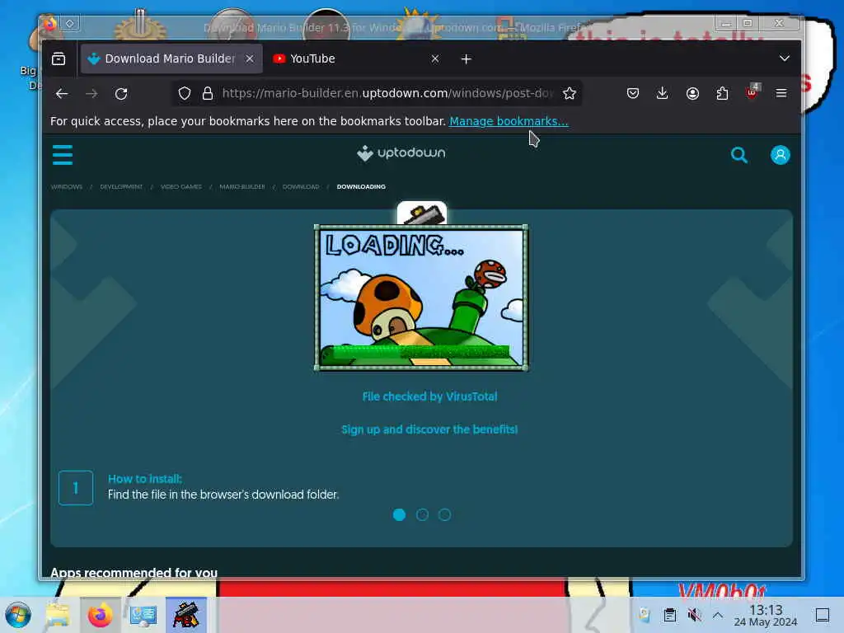Click the URL address field
The image size is (844, 633).
(387, 94)
